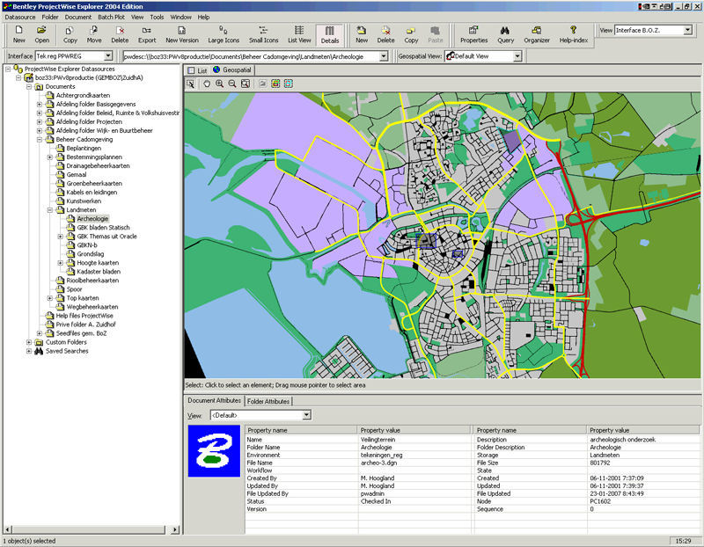Enable List View display mode
The image size is (704, 547).
click(299, 33)
